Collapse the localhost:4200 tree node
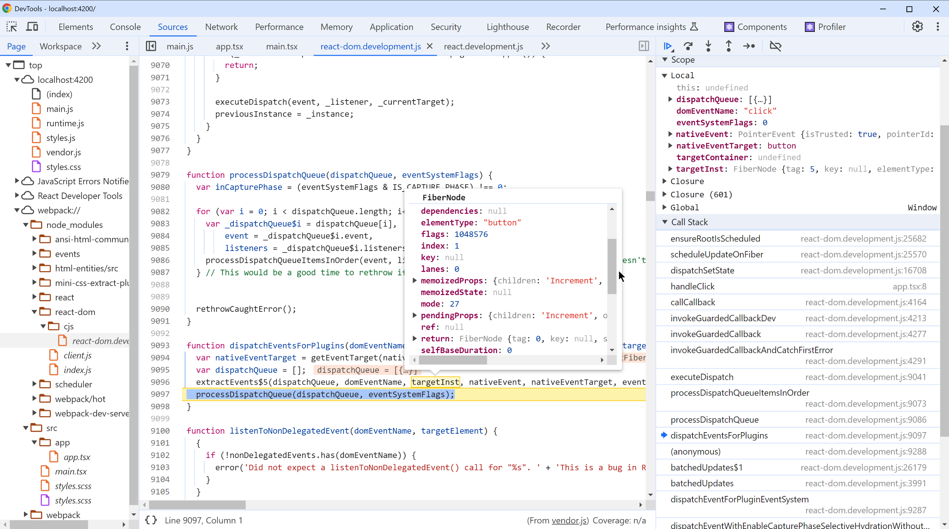949x529 pixels. pos(17,80)
